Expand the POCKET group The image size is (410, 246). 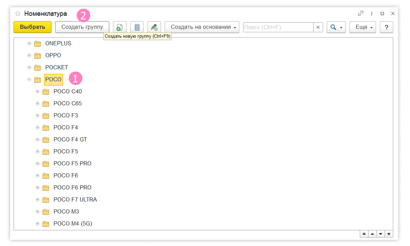click(29, 67)
